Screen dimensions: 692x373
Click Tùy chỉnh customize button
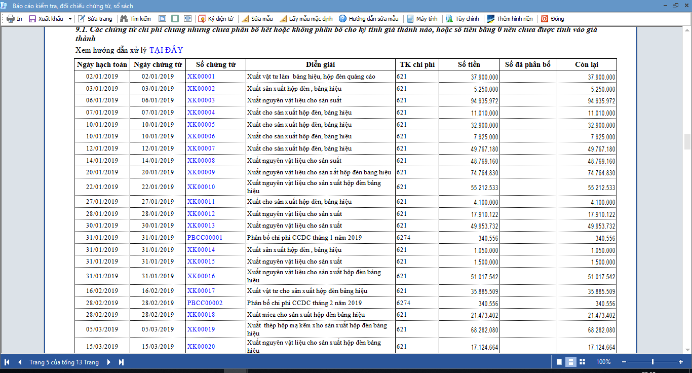pos(462,19)
